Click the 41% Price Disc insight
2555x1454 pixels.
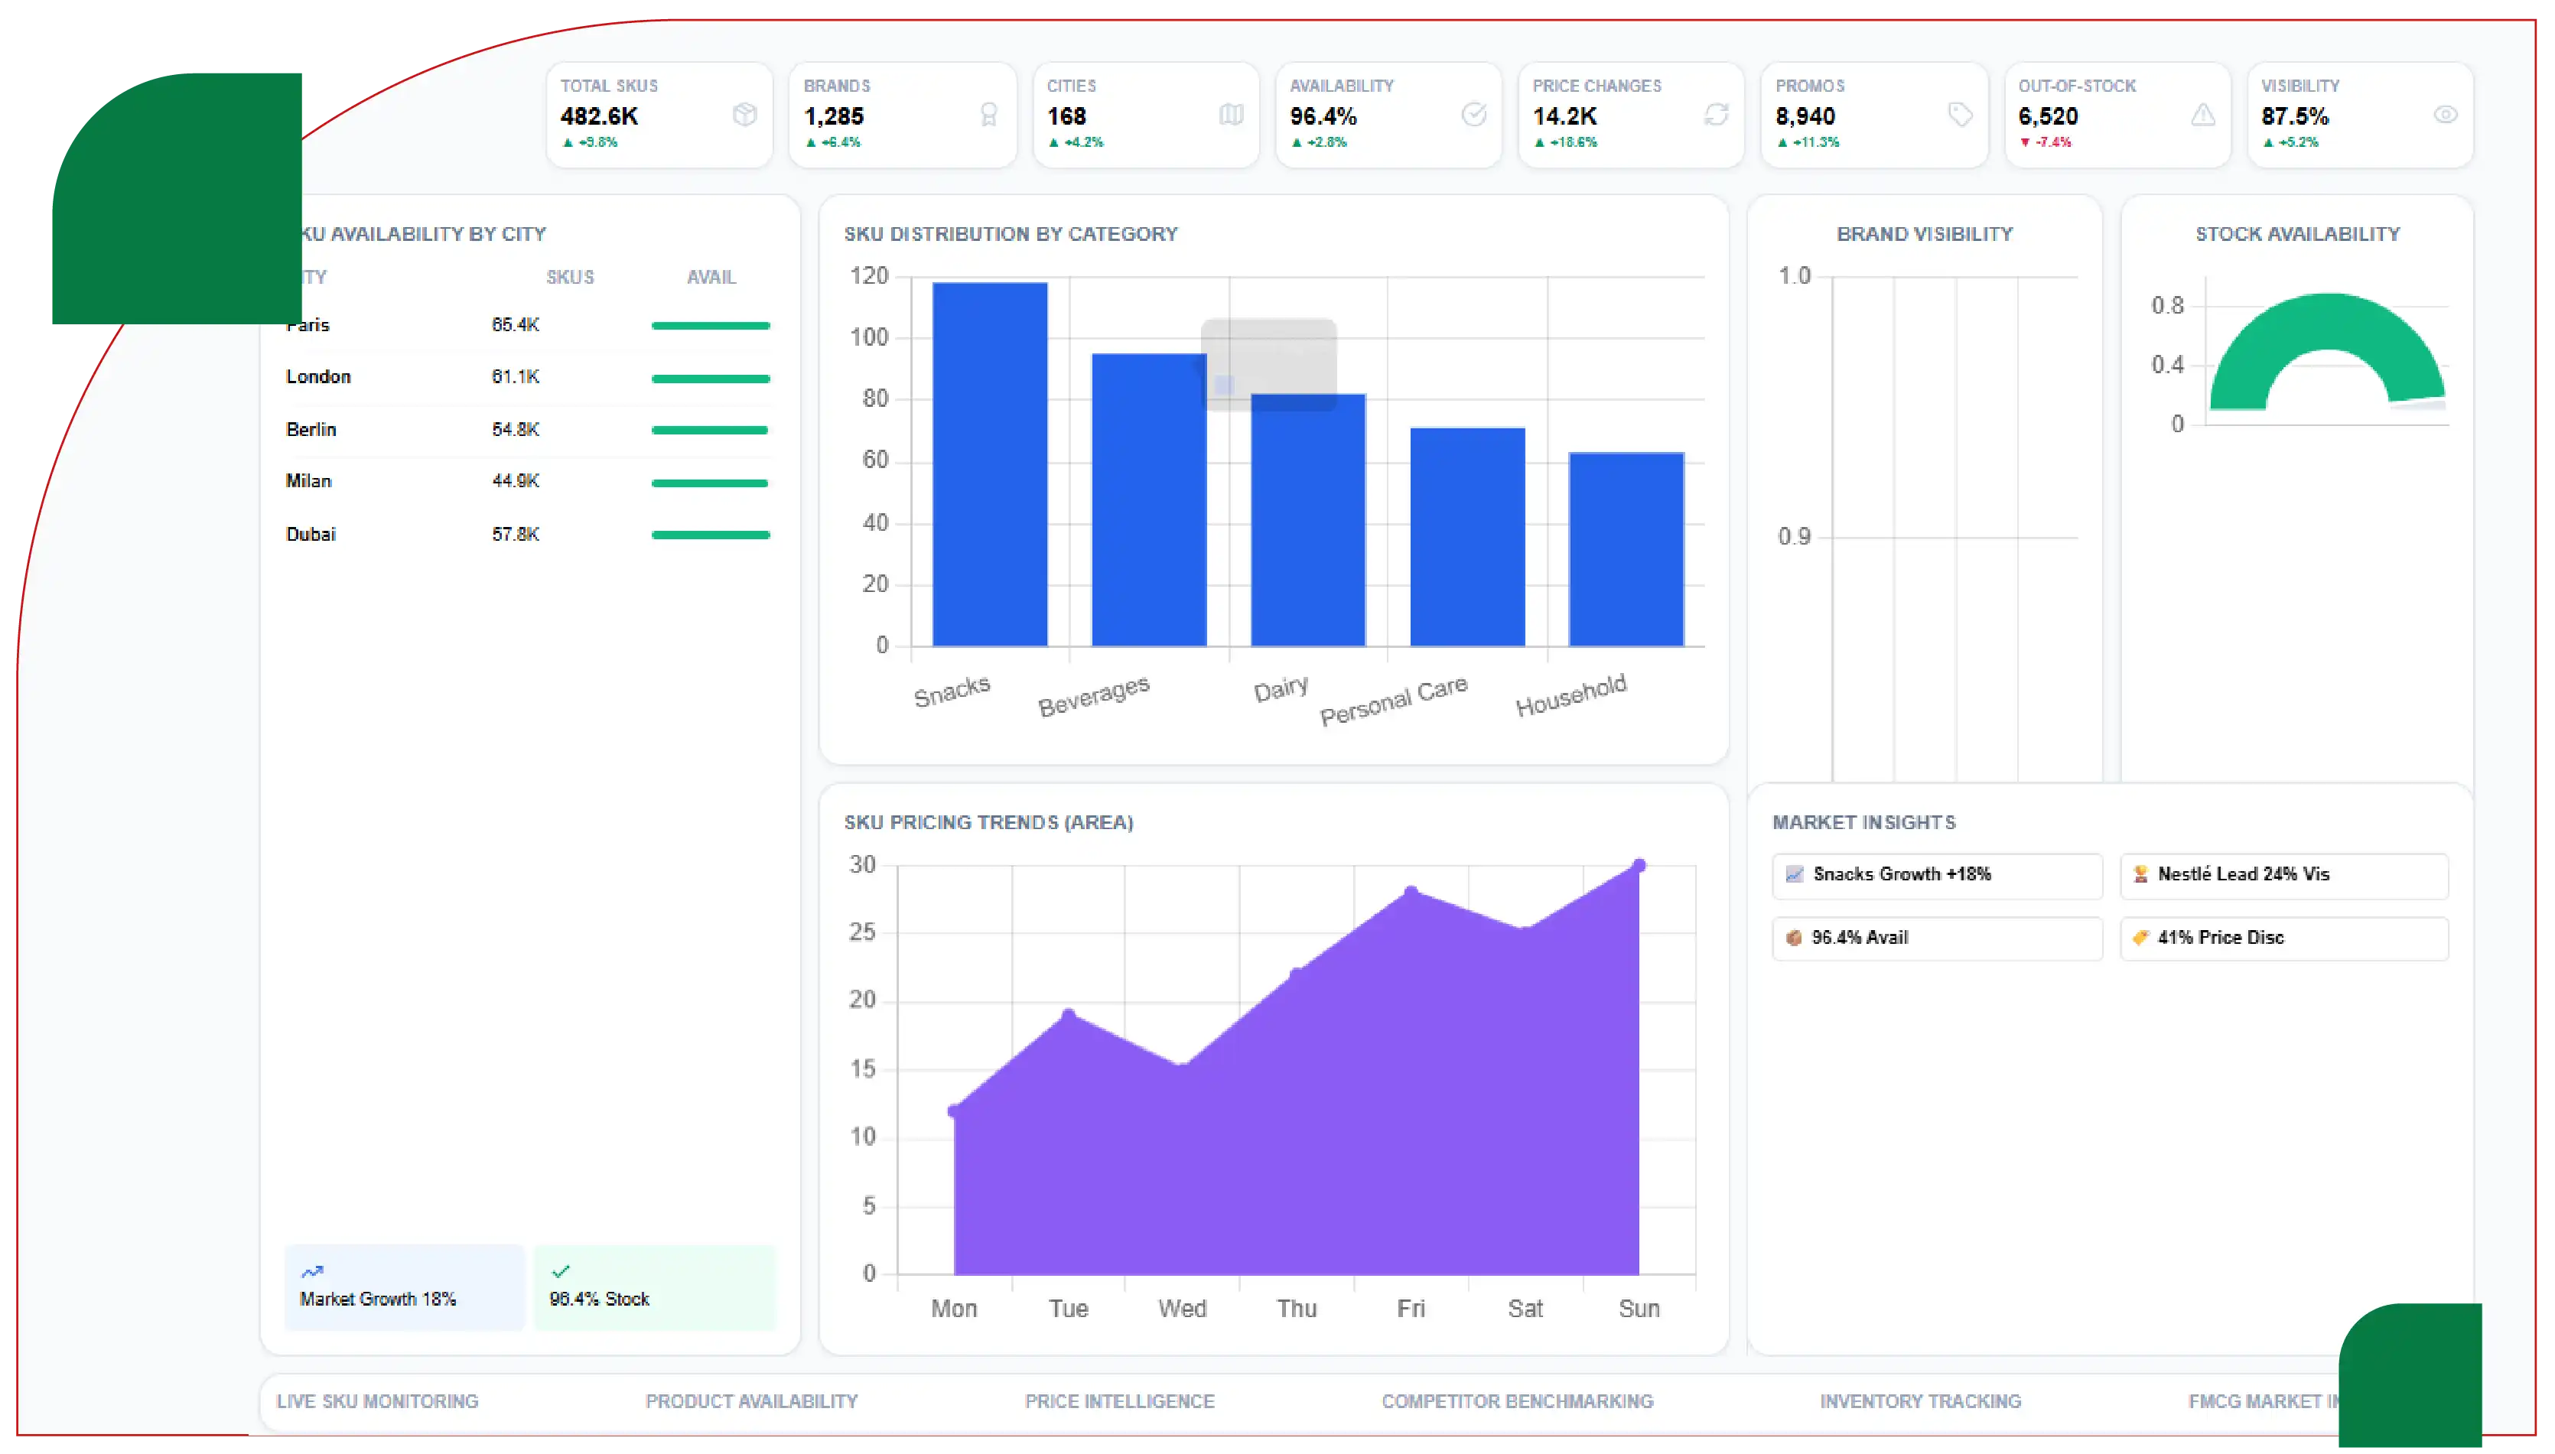coord(2283,938)
